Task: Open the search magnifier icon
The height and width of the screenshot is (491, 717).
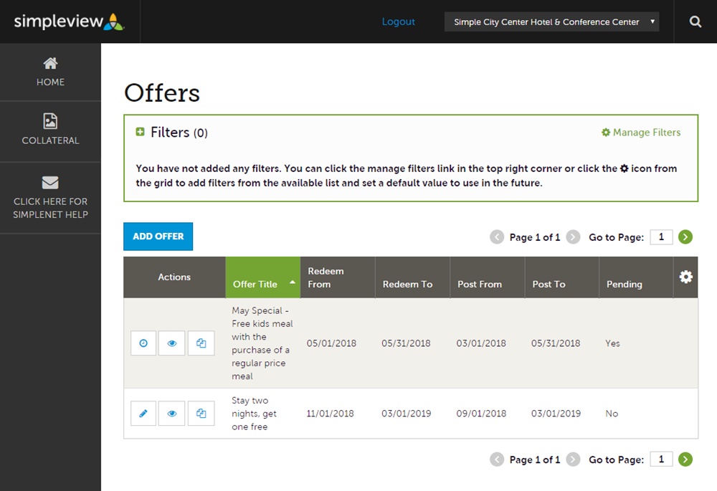Action: click(x=695, y=22)
